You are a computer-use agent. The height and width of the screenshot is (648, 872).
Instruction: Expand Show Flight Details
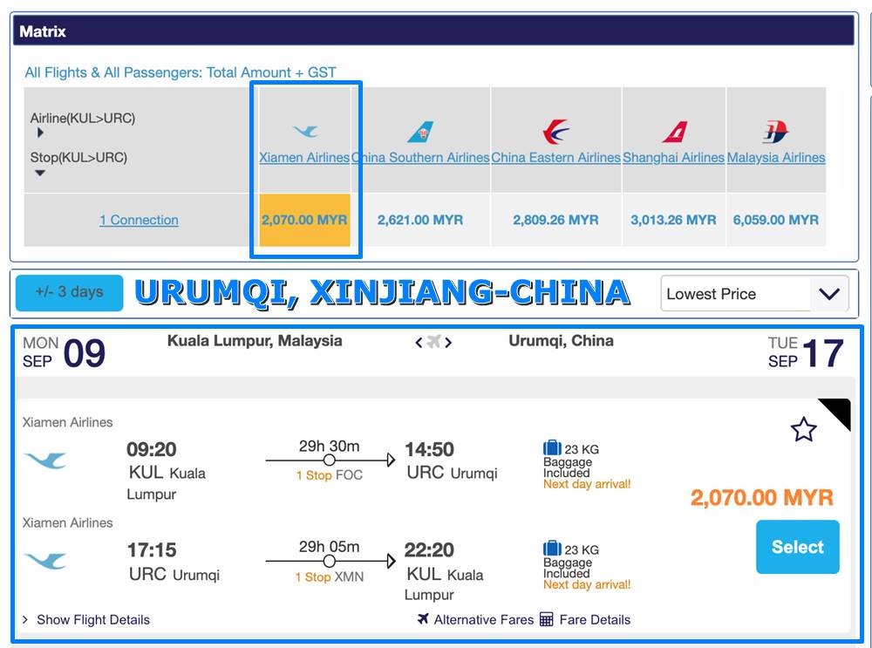coord(86,619)
